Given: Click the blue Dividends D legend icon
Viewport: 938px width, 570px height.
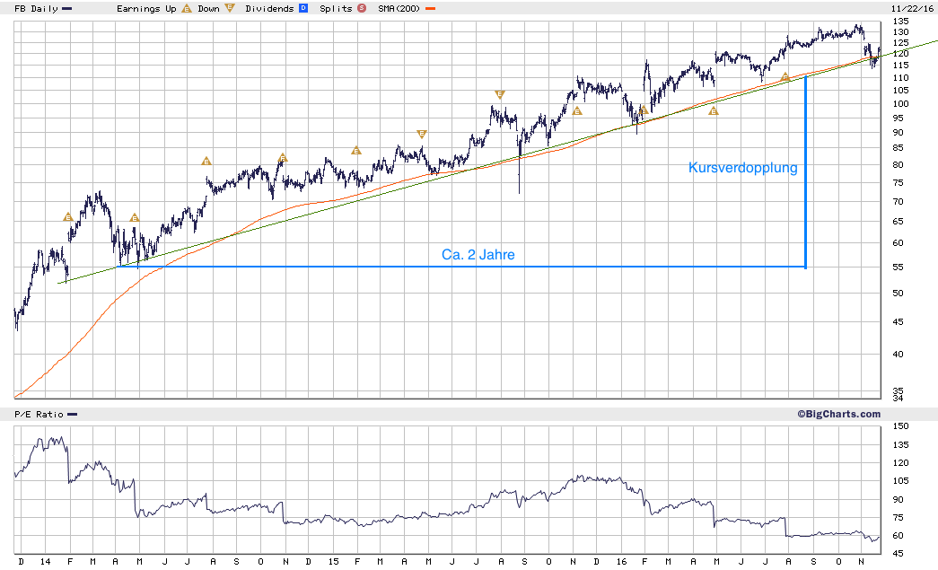Looking at the screenshot, I should tap(303, 8).
